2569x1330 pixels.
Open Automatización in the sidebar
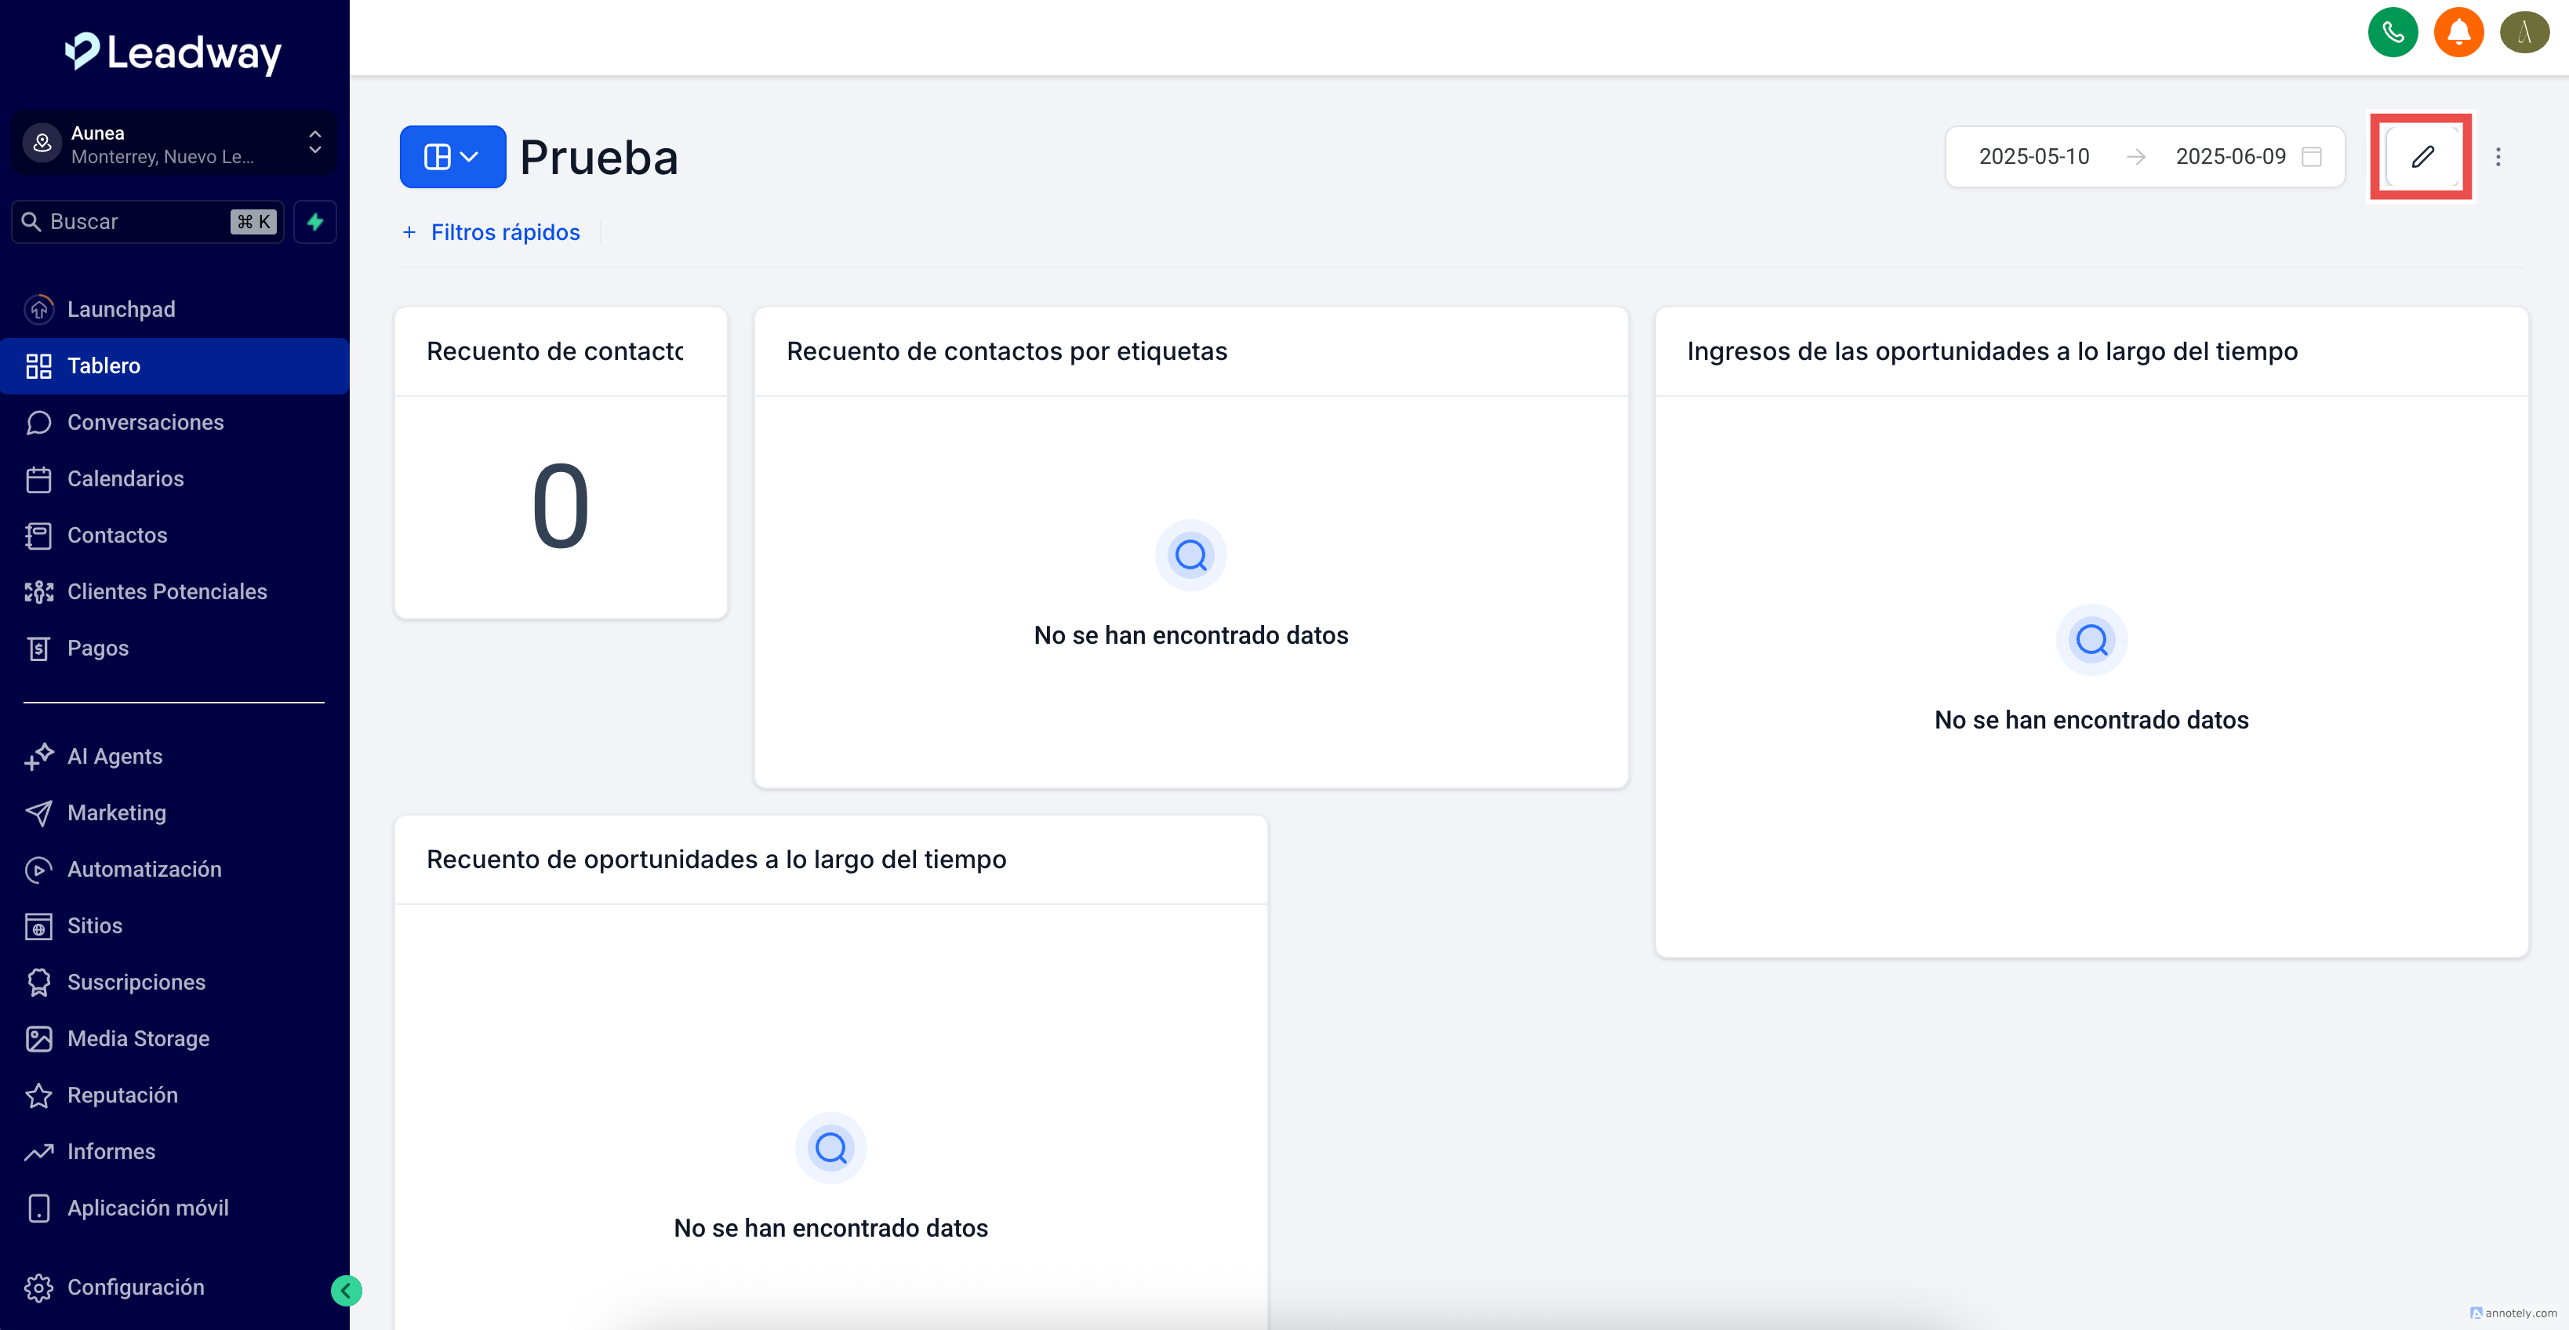[144, 868]
